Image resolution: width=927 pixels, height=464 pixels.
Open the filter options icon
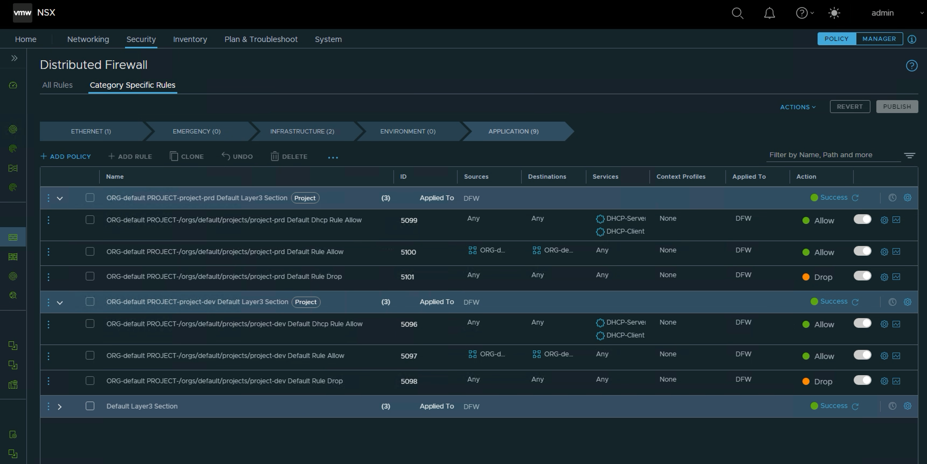pos(909,155)
